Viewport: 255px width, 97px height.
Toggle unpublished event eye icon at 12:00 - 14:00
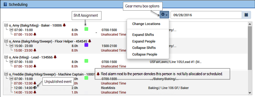[x=35, y=88]
